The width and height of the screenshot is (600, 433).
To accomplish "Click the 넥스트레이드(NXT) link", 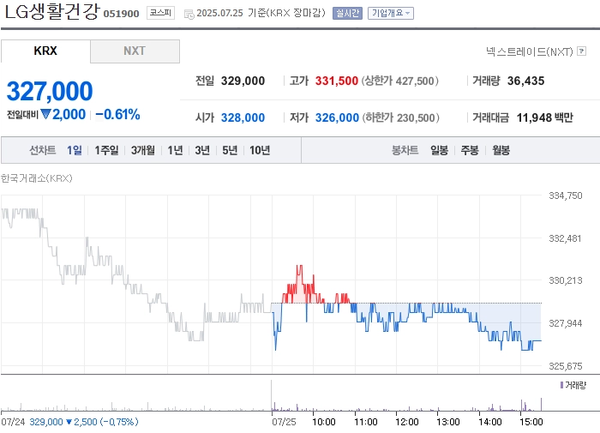I will click(530, 51).
